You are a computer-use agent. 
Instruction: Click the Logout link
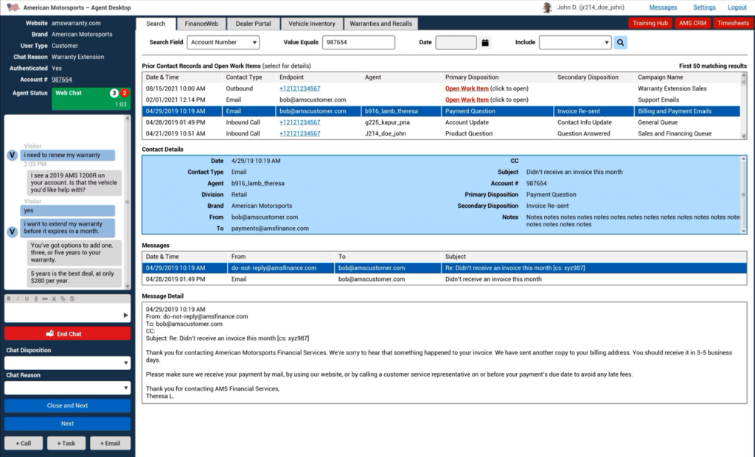737,7
